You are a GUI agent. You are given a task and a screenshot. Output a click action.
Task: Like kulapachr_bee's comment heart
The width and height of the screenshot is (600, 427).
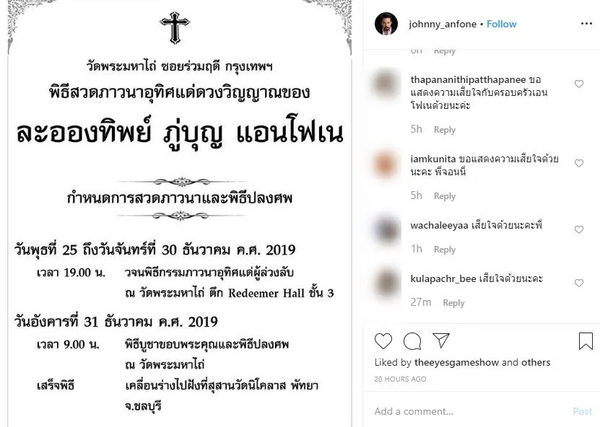click(x=579, y=283)
